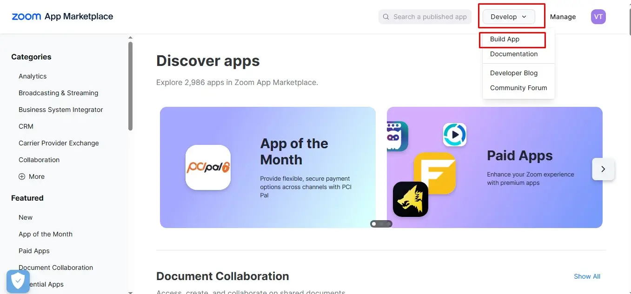Select the Analytics category

coord(33,76)
